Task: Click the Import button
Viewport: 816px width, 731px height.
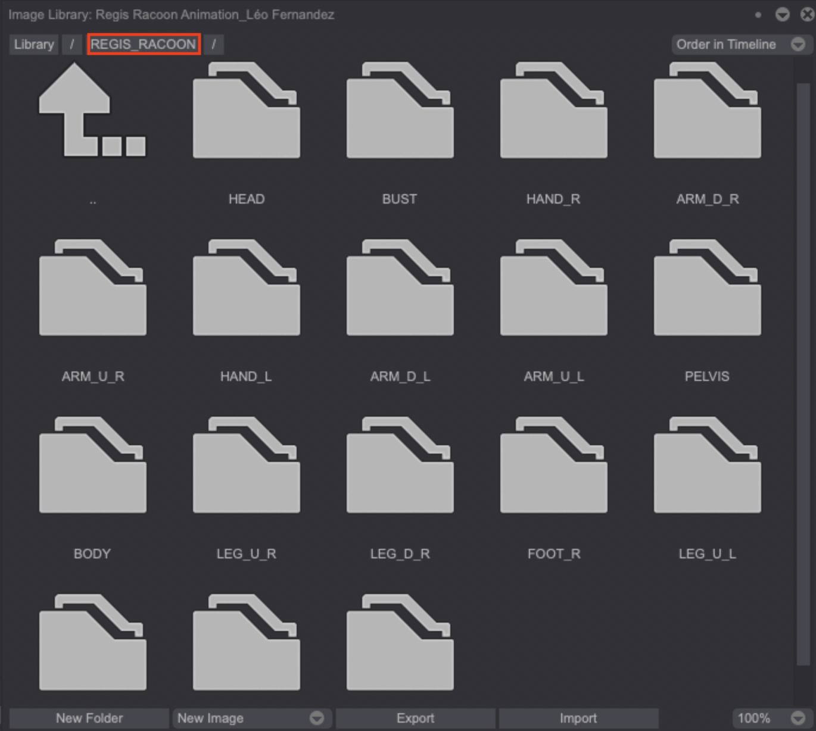Action: 577,718
